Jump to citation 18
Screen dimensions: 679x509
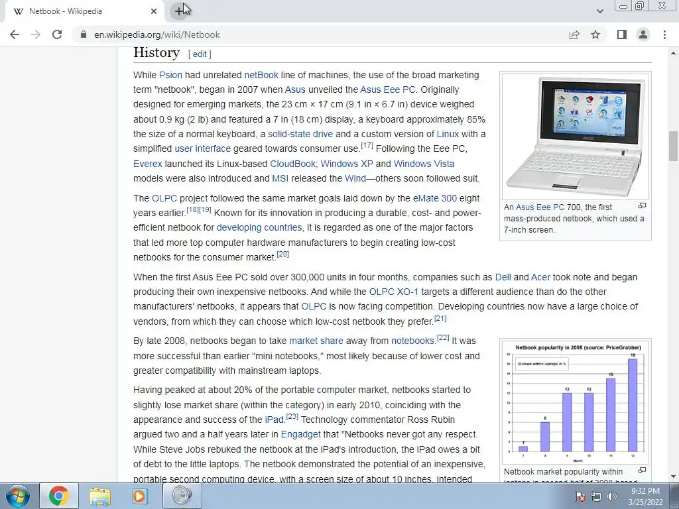(x=193, y=210)
